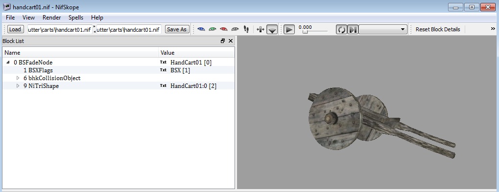This screenshot has height=192, width=499.
Task: Click the Save As button
Action: tap(177, 29)
